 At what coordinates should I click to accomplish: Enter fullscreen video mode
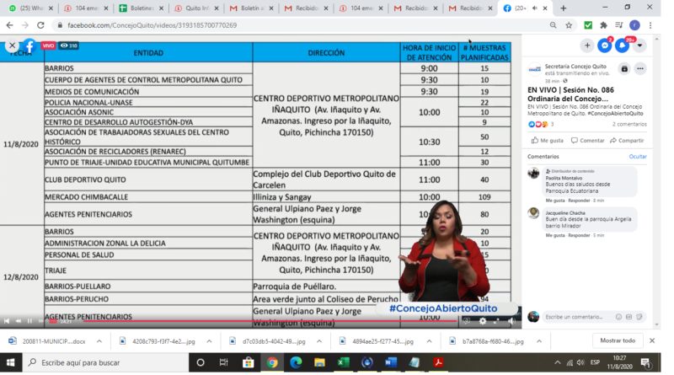point(496,321)
